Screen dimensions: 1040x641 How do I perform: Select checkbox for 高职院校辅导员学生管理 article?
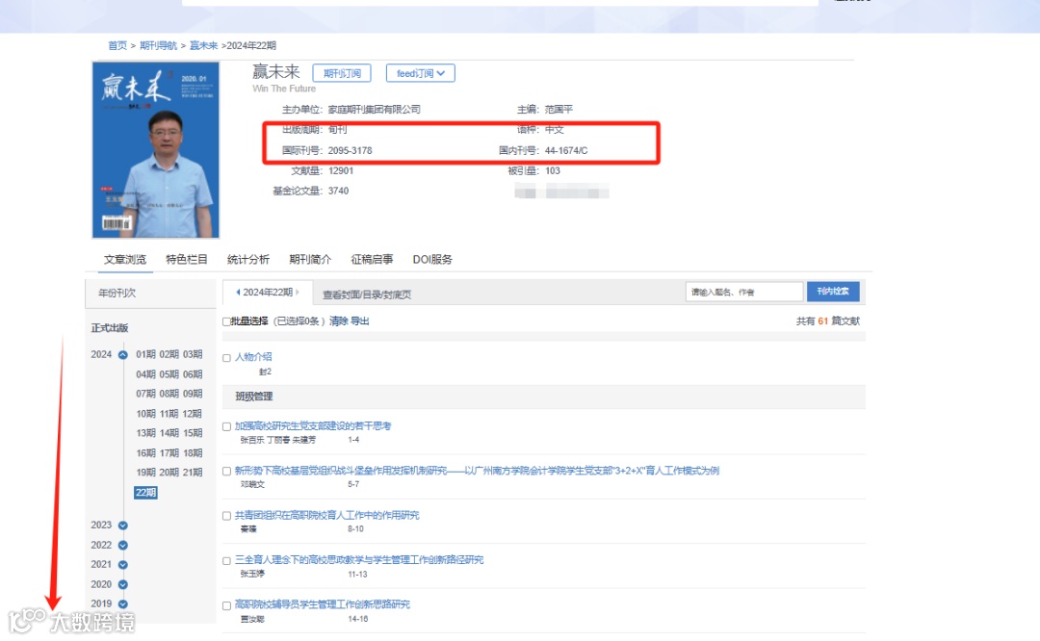click(x=226, y=605)
